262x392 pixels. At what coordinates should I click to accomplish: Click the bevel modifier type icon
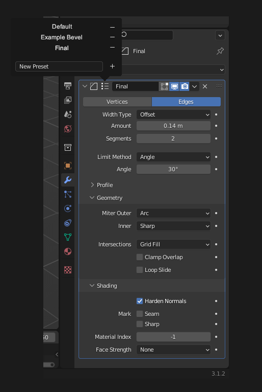[x=94, y=86]
